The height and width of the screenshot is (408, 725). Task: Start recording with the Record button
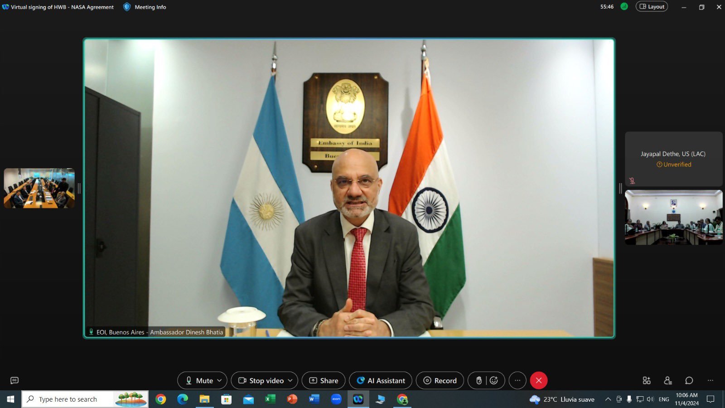click(440, 380)
